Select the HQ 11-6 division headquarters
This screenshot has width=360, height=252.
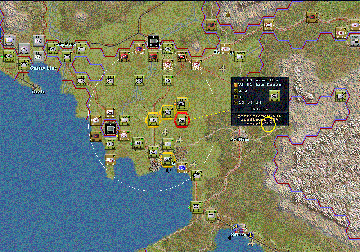click(x=168, y=81)
